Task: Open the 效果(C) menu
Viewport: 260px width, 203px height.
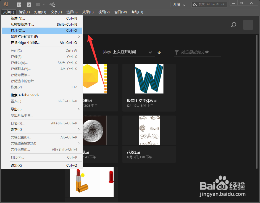Action: coord(88,12)
